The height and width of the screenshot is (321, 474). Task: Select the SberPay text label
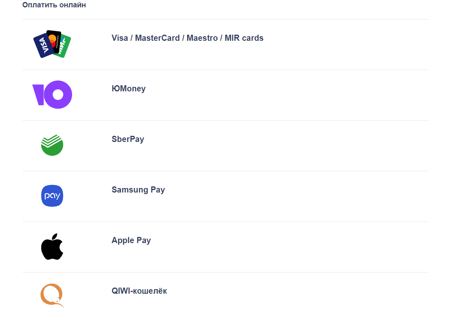pos(128,139)
